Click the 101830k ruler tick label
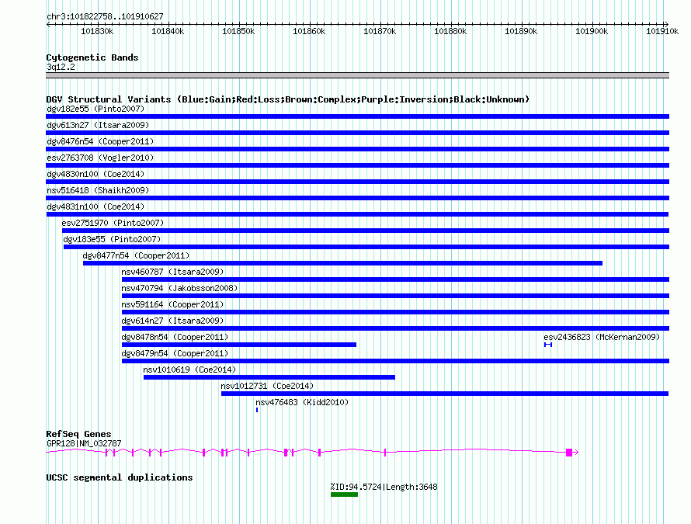 click(x=97, y=31)
